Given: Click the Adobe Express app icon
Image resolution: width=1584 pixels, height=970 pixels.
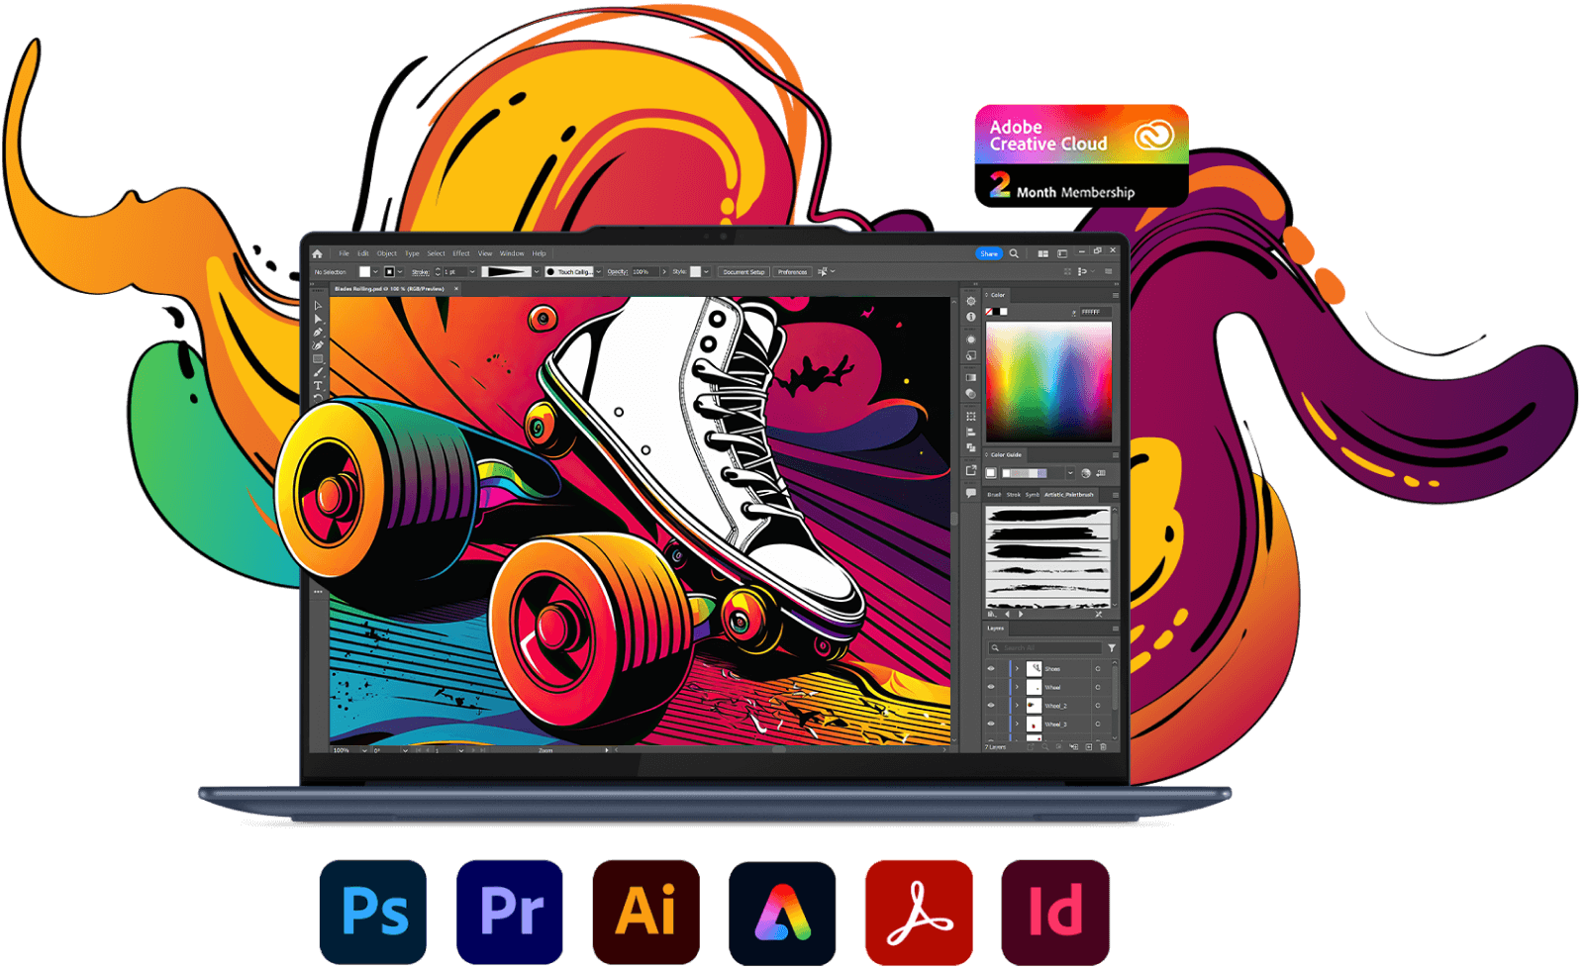Looking at the screenshot, I should tap(782, 912).
